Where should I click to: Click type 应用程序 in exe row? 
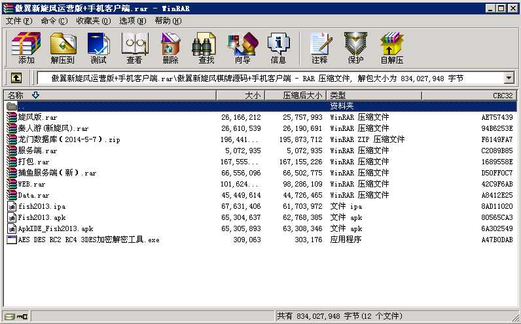[x=346, y=240]
